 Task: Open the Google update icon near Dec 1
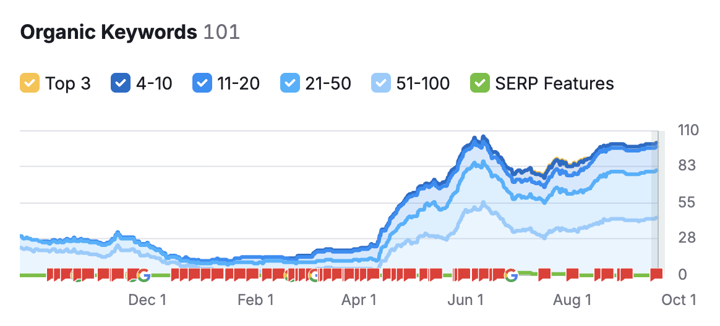tap(143, 275)
